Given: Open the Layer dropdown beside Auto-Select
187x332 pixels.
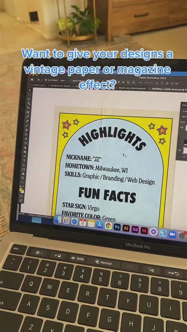Looking at the screenshot, I should click(64, 80).
